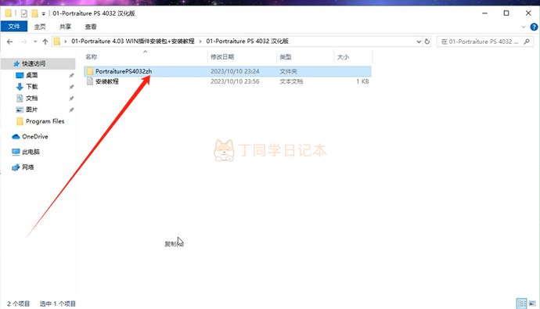Click the search magnifier icon
The image size is (540, 309).
[x=527, y=41]
